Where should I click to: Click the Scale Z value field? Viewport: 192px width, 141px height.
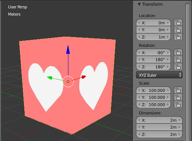pyautogui.click(x=153, y=105)
